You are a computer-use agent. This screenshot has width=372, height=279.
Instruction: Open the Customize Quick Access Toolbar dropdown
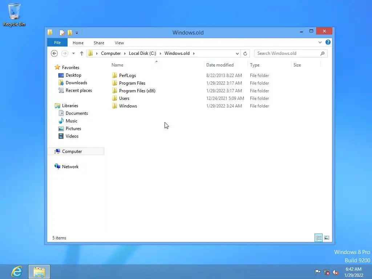[77, 33]
